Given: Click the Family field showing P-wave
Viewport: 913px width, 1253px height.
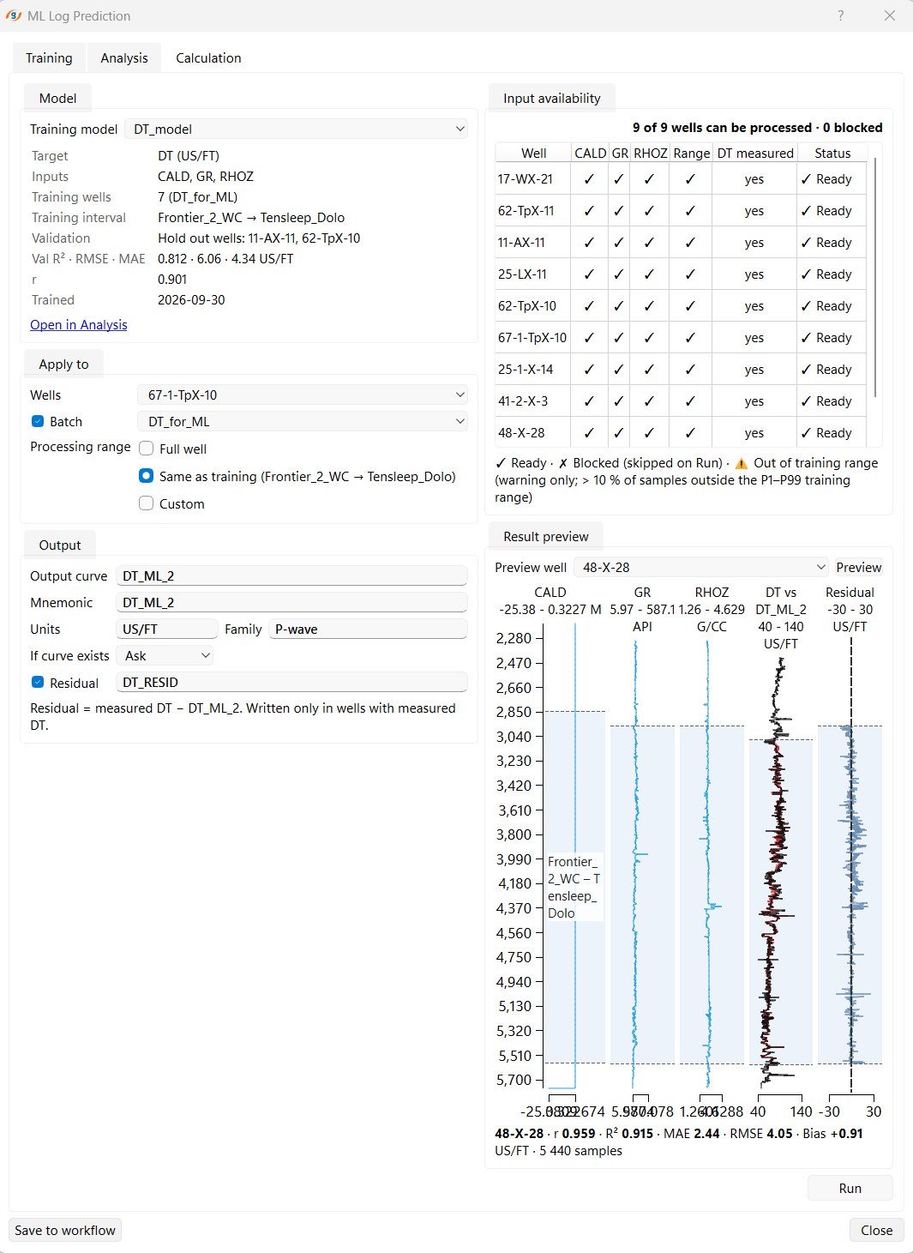Looking at the screenshot, I should point(368,629).
